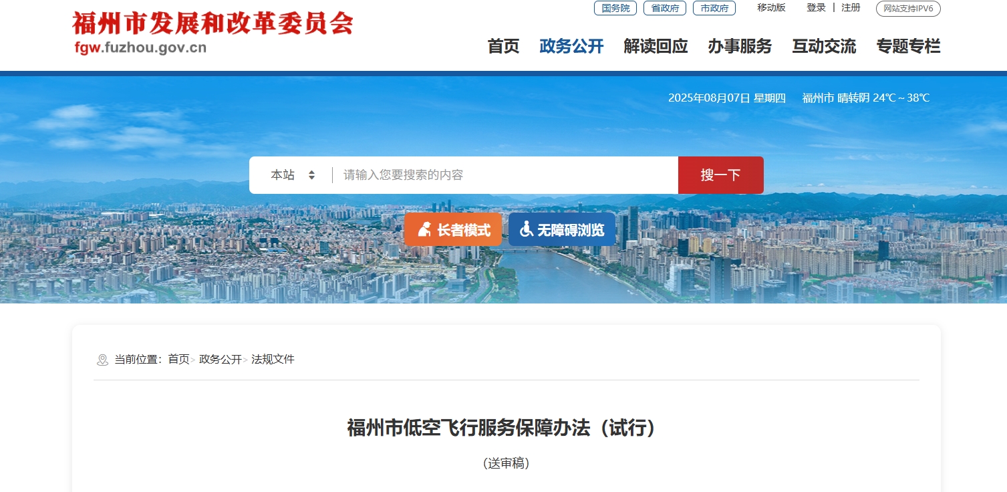Click the 长者模式 elder mode icon
1007x492 pixels.
coord(424,230)
